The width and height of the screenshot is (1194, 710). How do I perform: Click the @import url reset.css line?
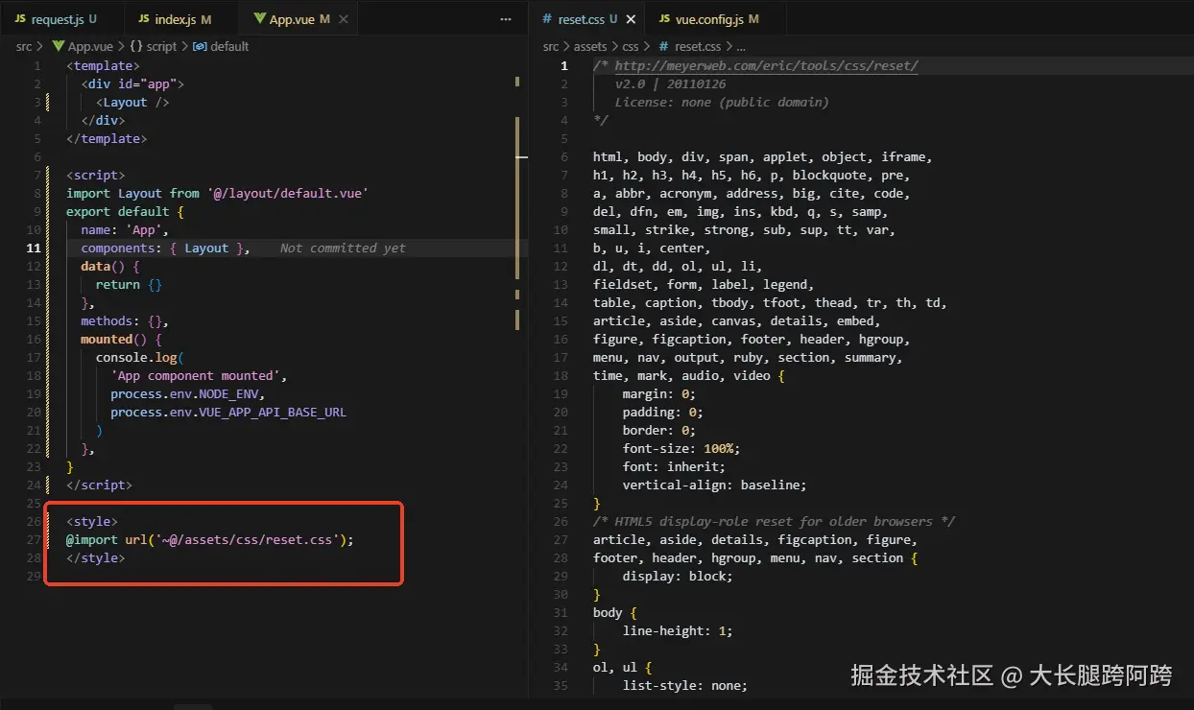pyautogui.click(x=210, y=539)
